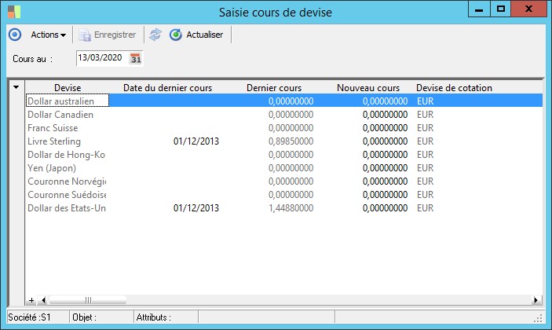
Task: Click EUR quotation in Yen (Japon) row
Action: 426,168
